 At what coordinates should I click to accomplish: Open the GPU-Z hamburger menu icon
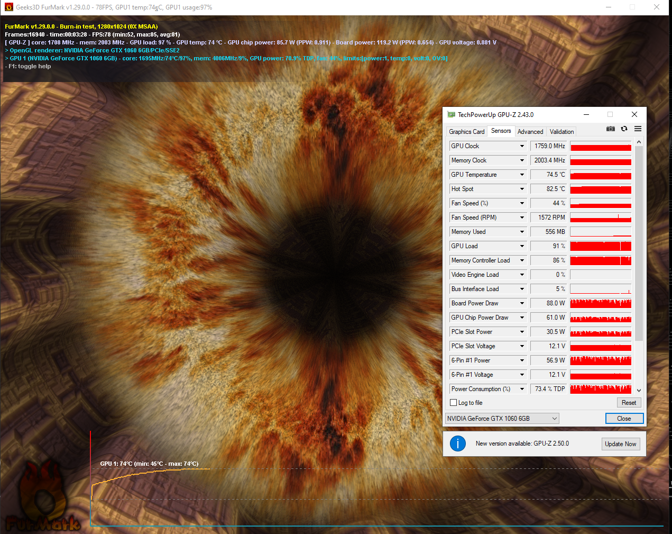[638, 129]
